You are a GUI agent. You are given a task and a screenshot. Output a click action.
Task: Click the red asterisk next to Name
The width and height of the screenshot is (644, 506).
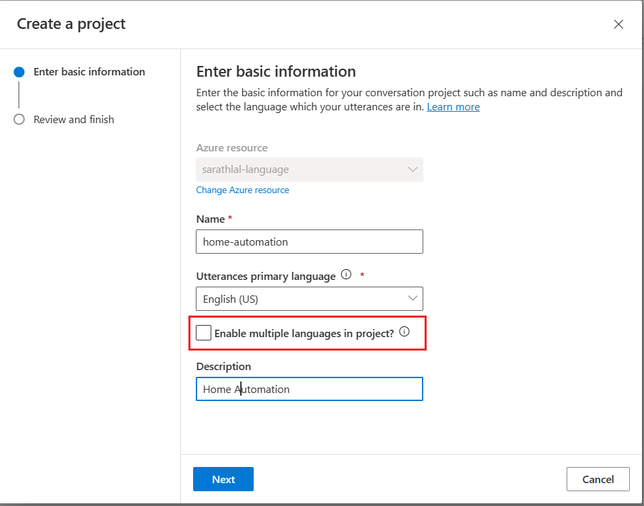pos(231,217)
